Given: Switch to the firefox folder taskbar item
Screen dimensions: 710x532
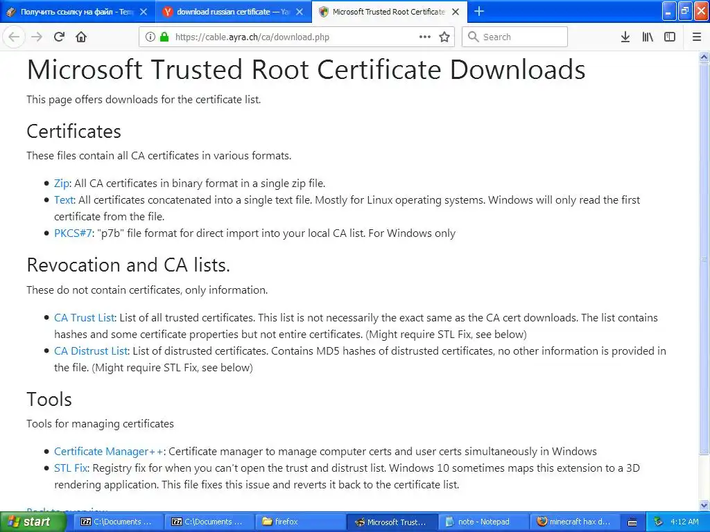Looking at the screenshot, I should (300, 522).
